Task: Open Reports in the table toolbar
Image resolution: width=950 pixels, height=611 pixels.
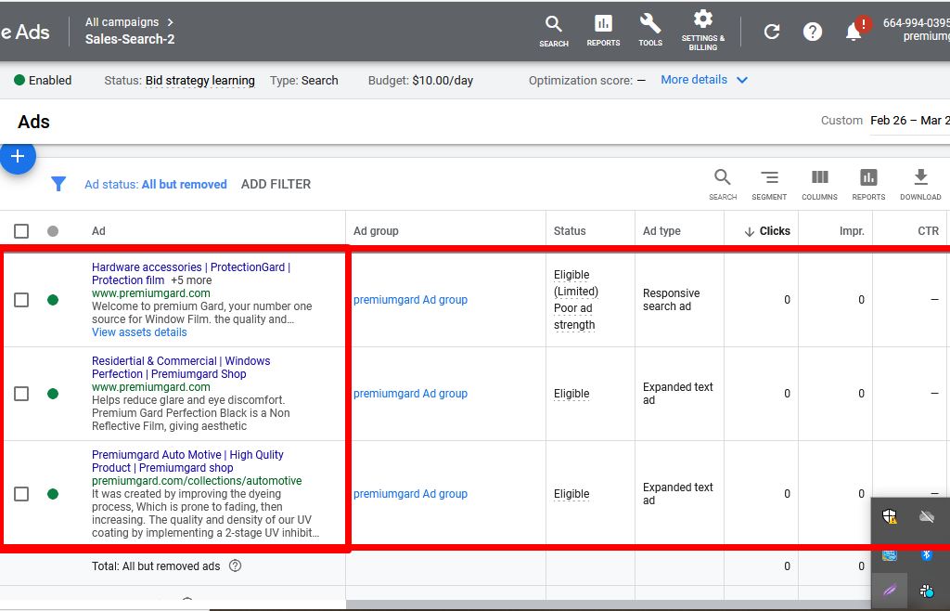Action: click(x=868, y=185)
